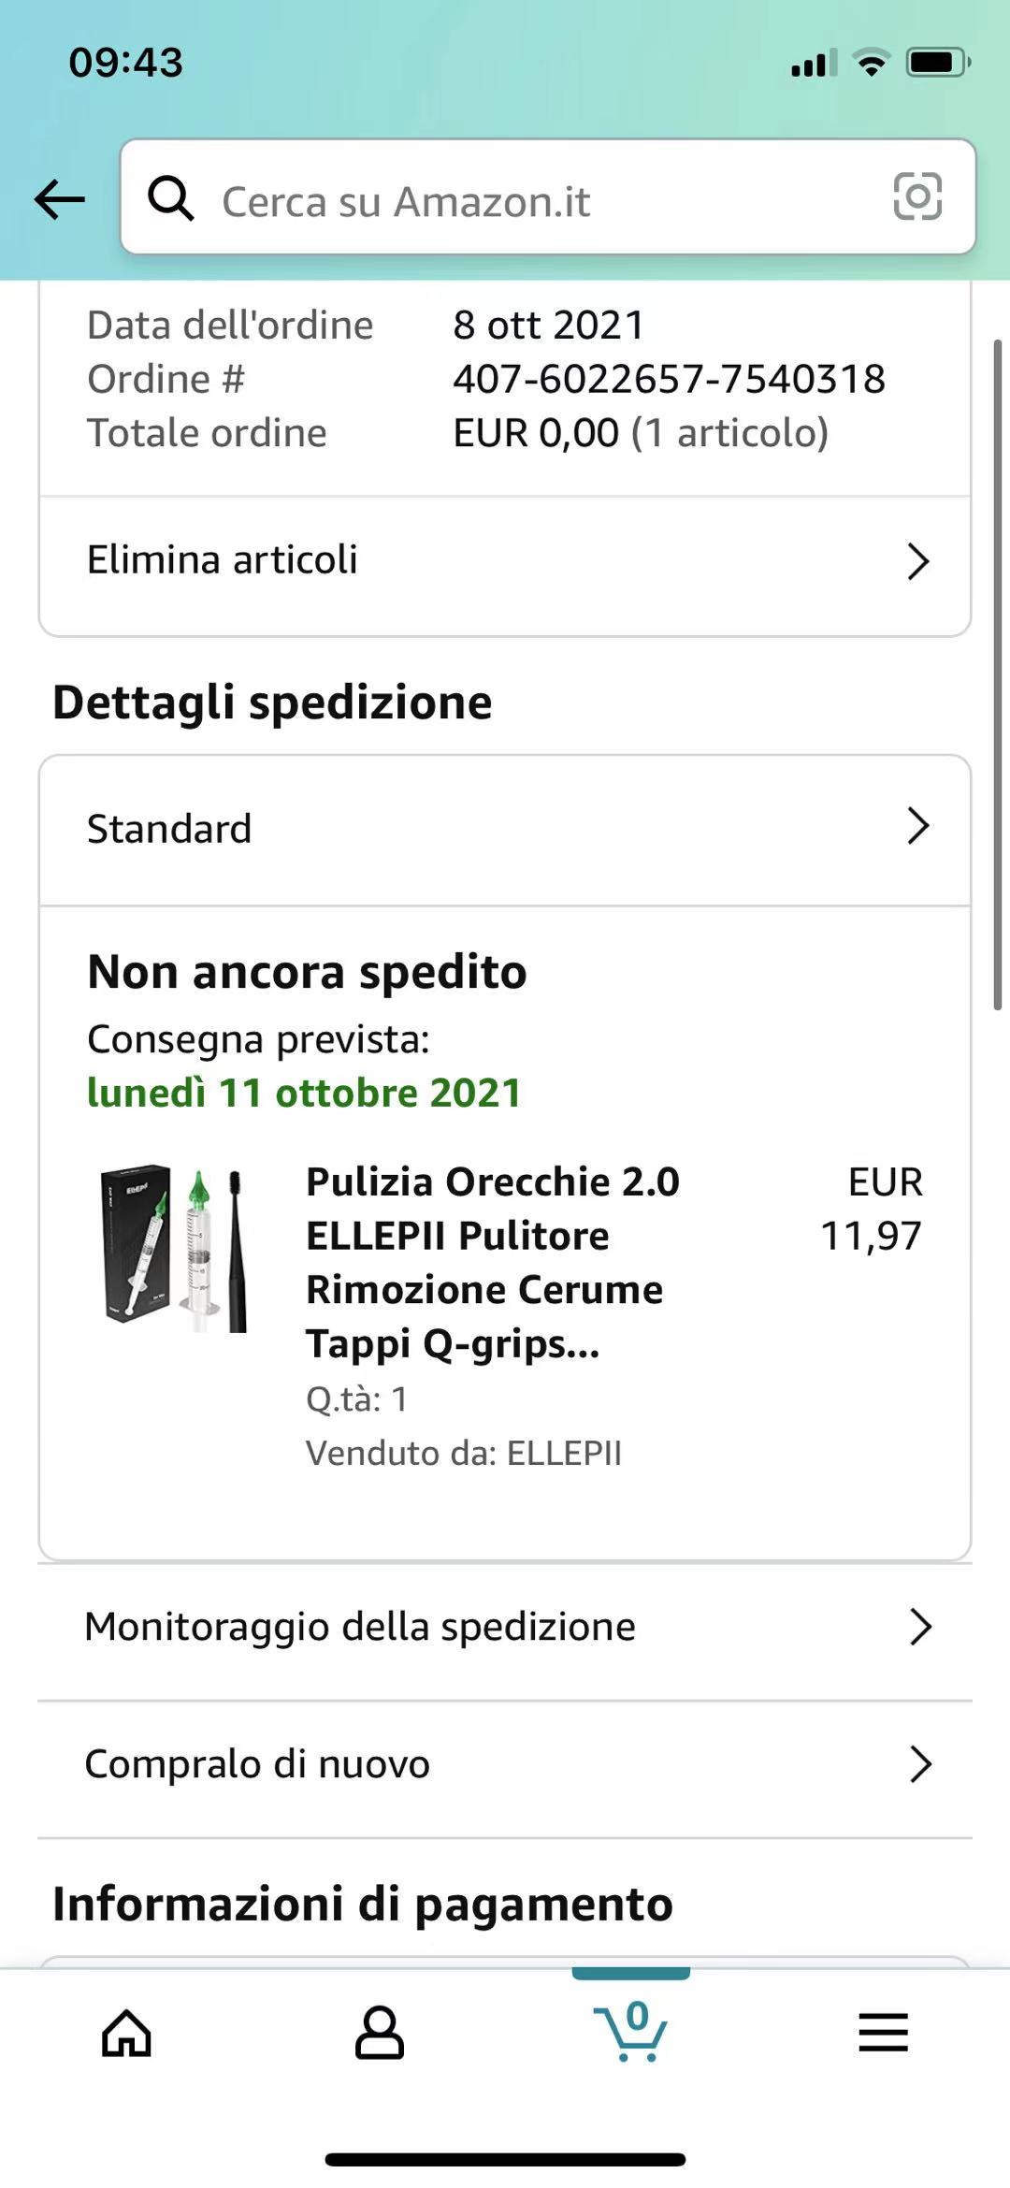Image resolution: width=1010 pixels, height=2188 pixels.
Task: Open the account profile icon
Action: [x=379, y=2033]
